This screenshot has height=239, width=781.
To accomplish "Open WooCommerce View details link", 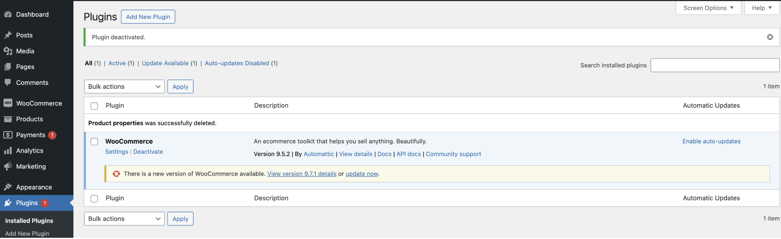I will [355, 154].
